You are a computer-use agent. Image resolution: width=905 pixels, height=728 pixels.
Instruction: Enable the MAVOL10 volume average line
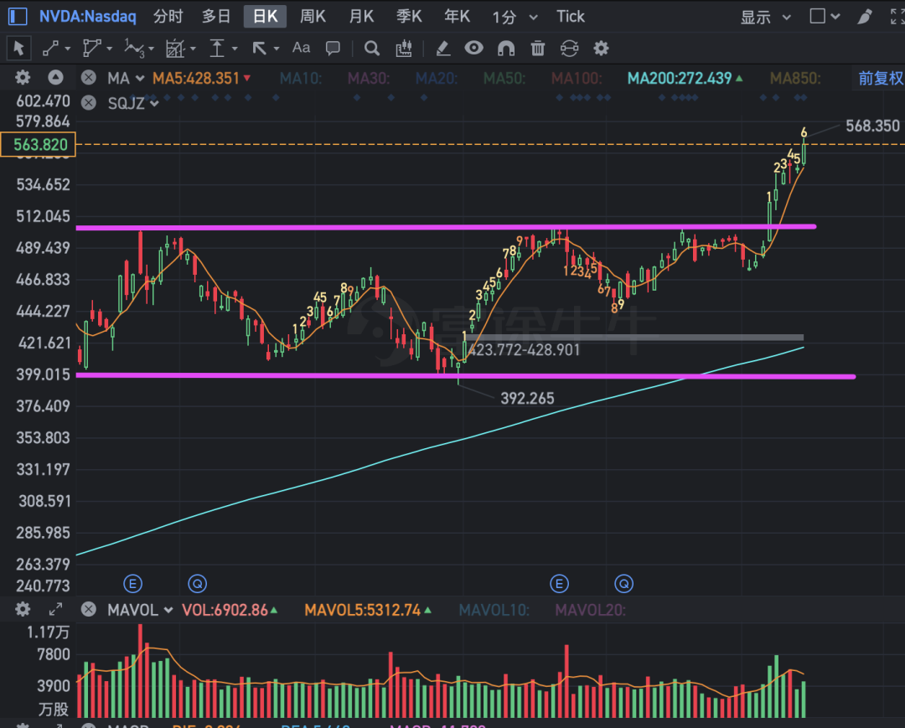(x=494, y=610)
